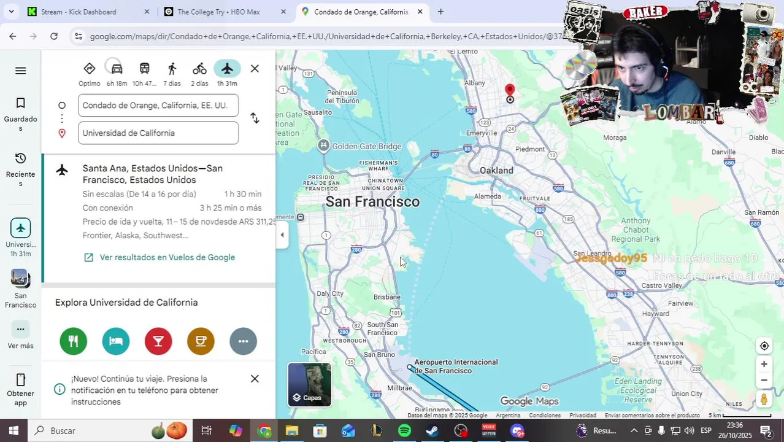Dismiss the Continúa tu viaje notification
This screenshot has height=442, width=784.
[255, 379]
